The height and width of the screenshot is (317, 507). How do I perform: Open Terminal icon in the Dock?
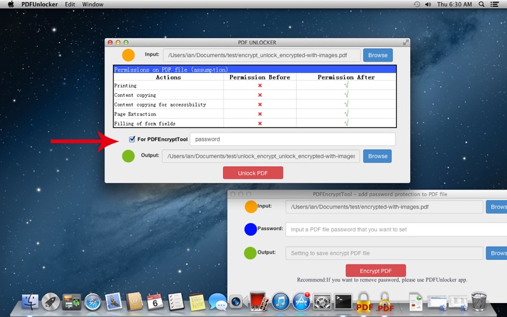(343, 302)
